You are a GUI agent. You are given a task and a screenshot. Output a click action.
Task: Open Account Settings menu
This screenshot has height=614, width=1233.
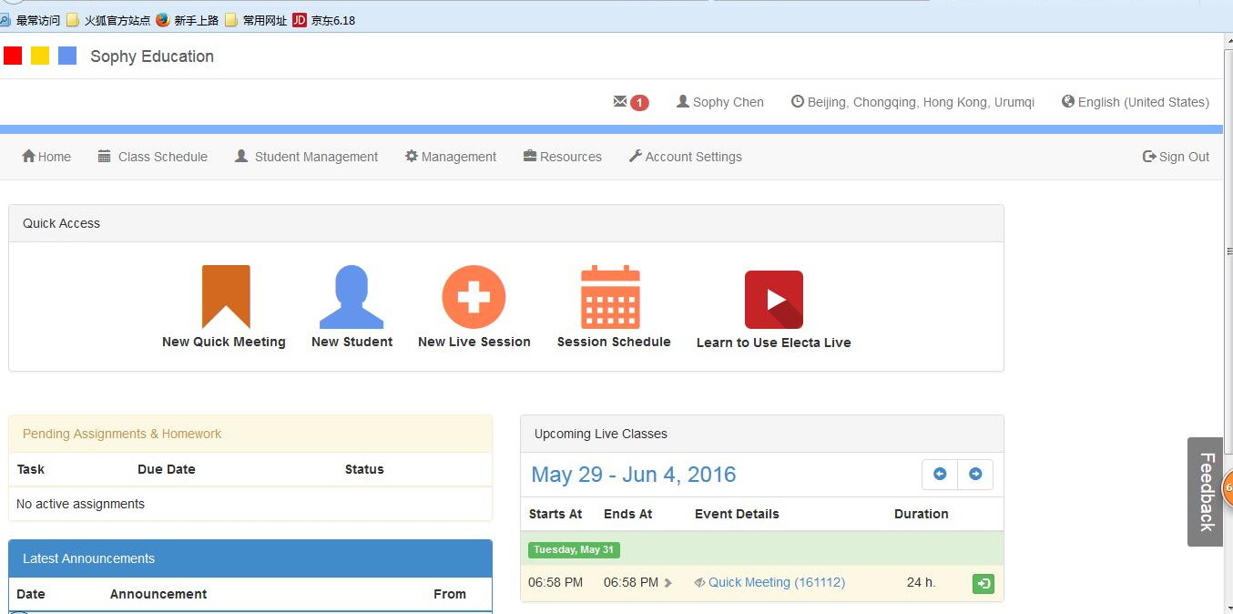[685, 157]
